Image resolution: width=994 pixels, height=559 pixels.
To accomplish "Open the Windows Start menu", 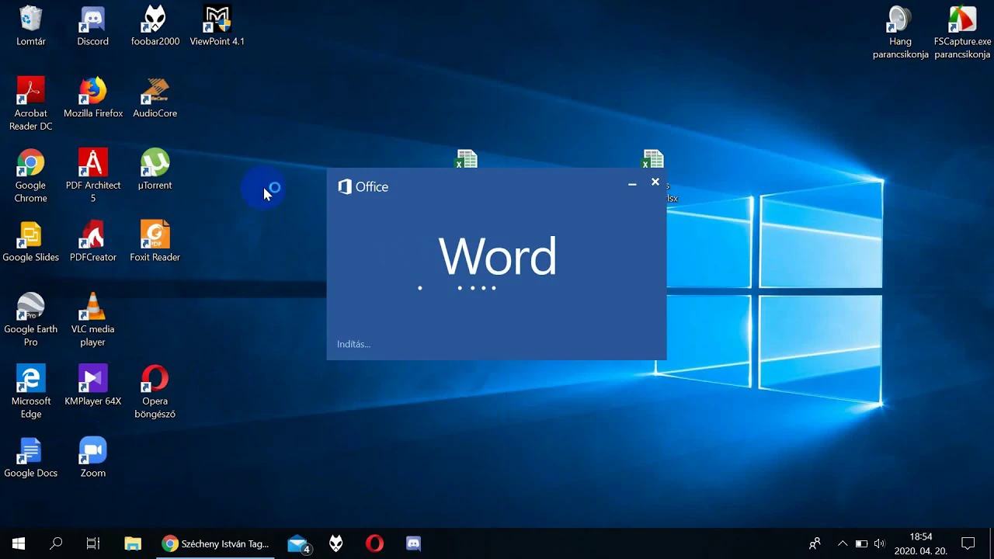I will coord(19,543).
